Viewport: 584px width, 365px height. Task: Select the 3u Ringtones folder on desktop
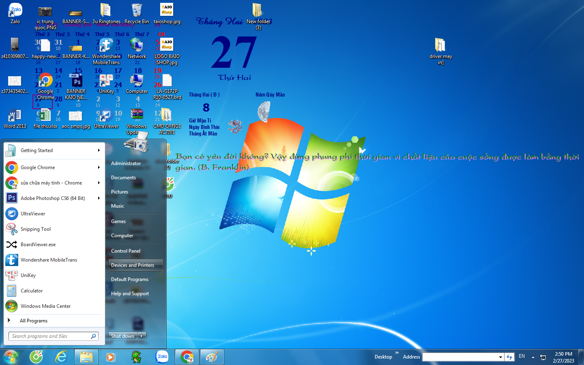pyautogui.click(x=106, y=13)
